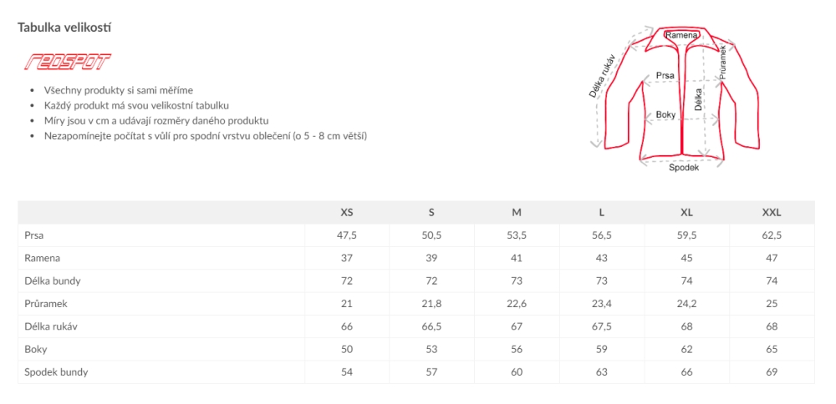The width and height of the screenshot is (836, 404).
Task: Click the Boky row label in table
Action: (36, 349)
